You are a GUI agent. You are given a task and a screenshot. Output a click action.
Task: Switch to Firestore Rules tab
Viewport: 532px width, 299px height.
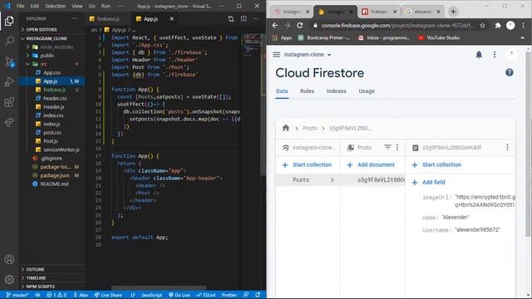click(x=307, y=91)
